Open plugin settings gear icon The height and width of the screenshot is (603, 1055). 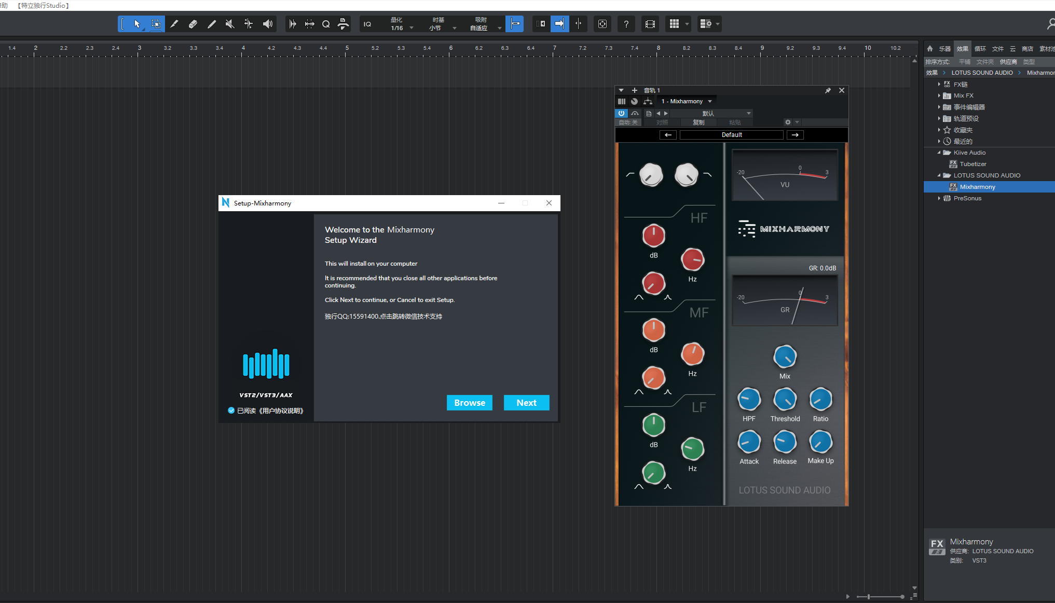click(788, 122)
